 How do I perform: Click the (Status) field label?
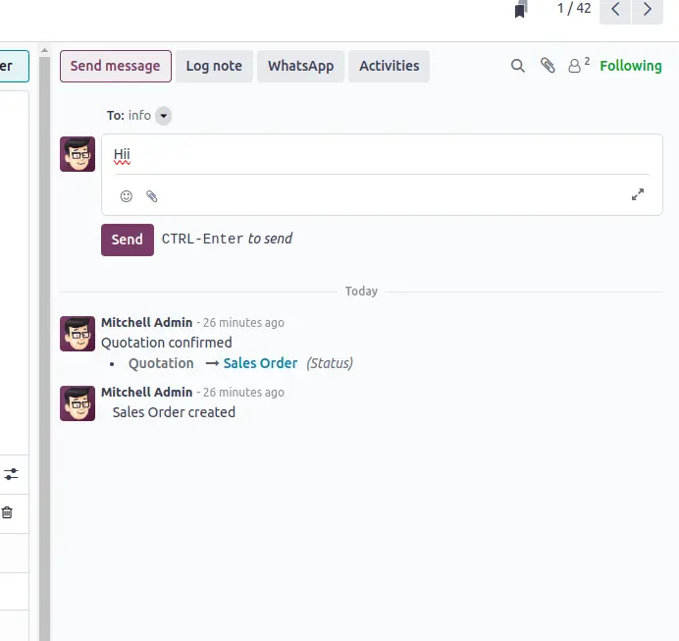[x=330, y=363]
